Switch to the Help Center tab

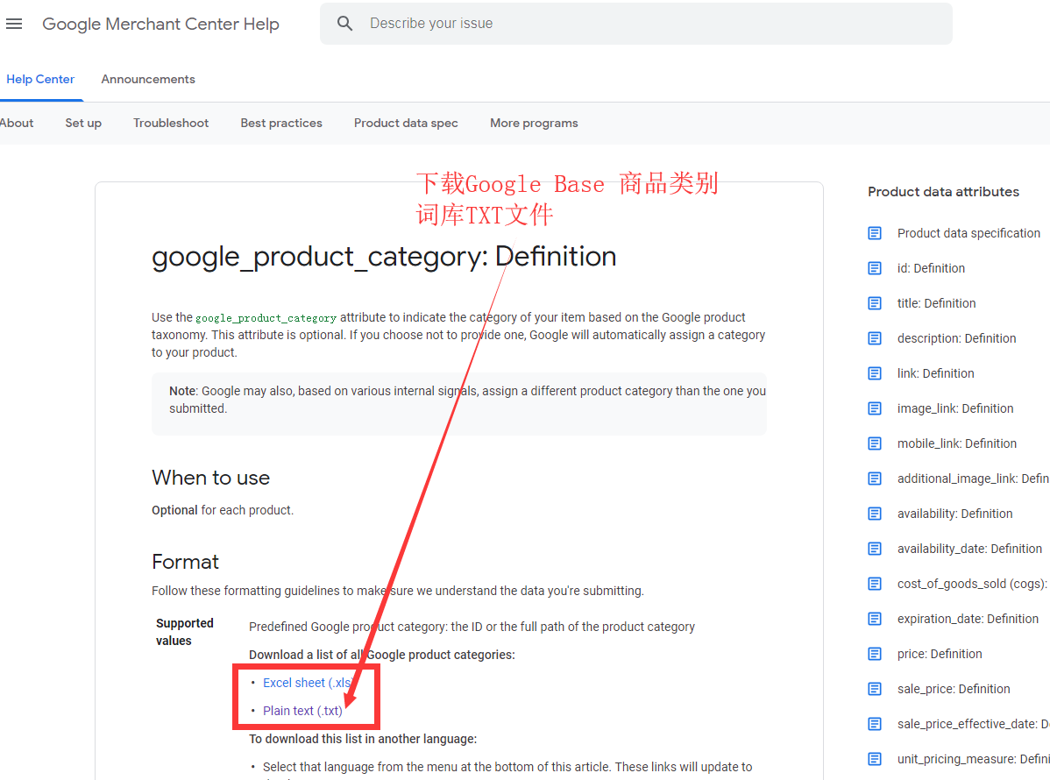pyautogui.click(x=40, y=79)
